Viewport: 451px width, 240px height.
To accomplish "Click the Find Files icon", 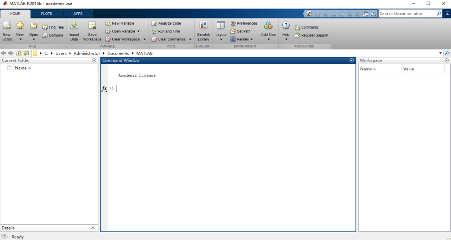I will pyautogui.click(x=45, y=27).
